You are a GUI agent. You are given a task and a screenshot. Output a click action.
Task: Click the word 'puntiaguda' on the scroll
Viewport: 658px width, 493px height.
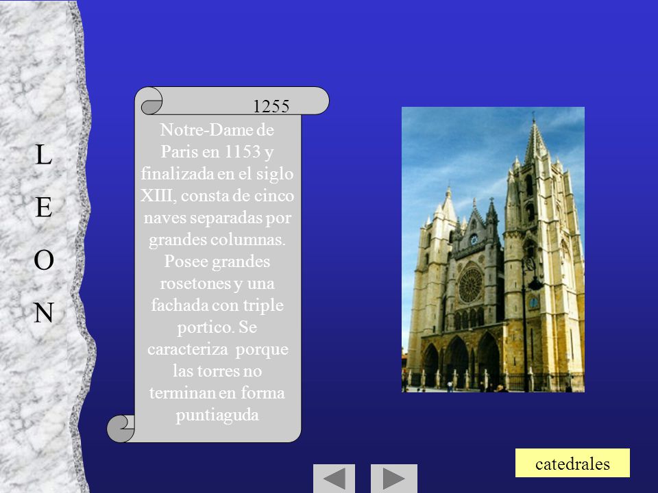click(217, 415)
